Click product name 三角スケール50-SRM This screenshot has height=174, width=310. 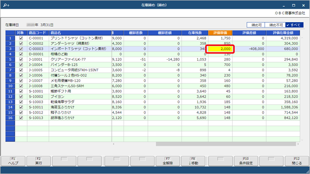(67, 86)
